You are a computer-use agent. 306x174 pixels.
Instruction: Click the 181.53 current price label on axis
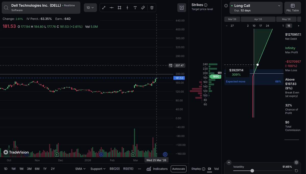(179, 78)
